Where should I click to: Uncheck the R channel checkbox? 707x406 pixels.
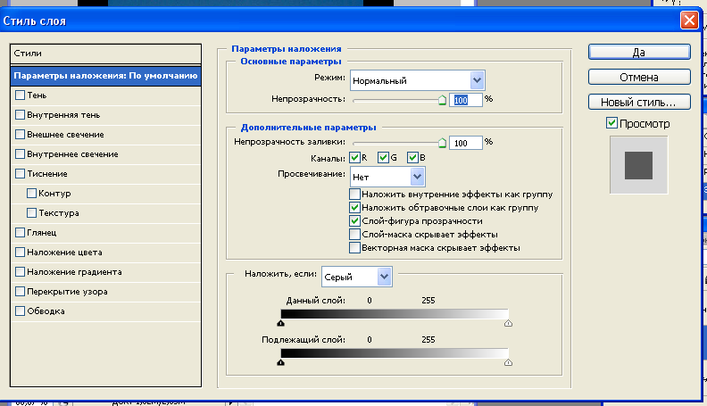[x=355, y=157]
